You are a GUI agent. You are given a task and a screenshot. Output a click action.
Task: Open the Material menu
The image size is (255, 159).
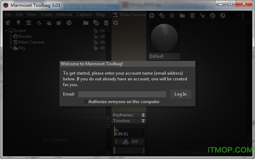click(x=64, y=14)
